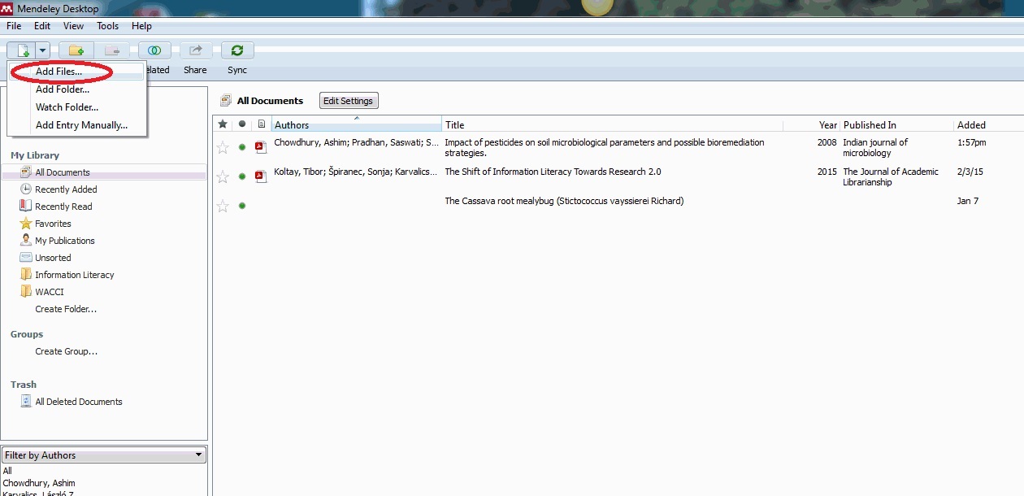Screen dimensions: 1024x496
Task: Select the My Publications sidebar icon
Action: pos(24,240)
